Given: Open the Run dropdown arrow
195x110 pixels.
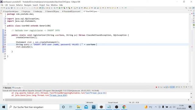Looking at the screenshot, I should 62,8.
